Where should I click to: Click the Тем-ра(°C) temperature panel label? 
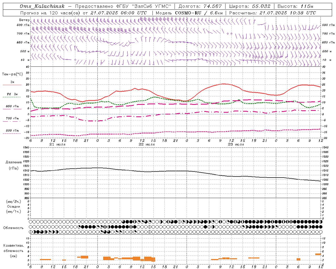(x=12, y=74)
